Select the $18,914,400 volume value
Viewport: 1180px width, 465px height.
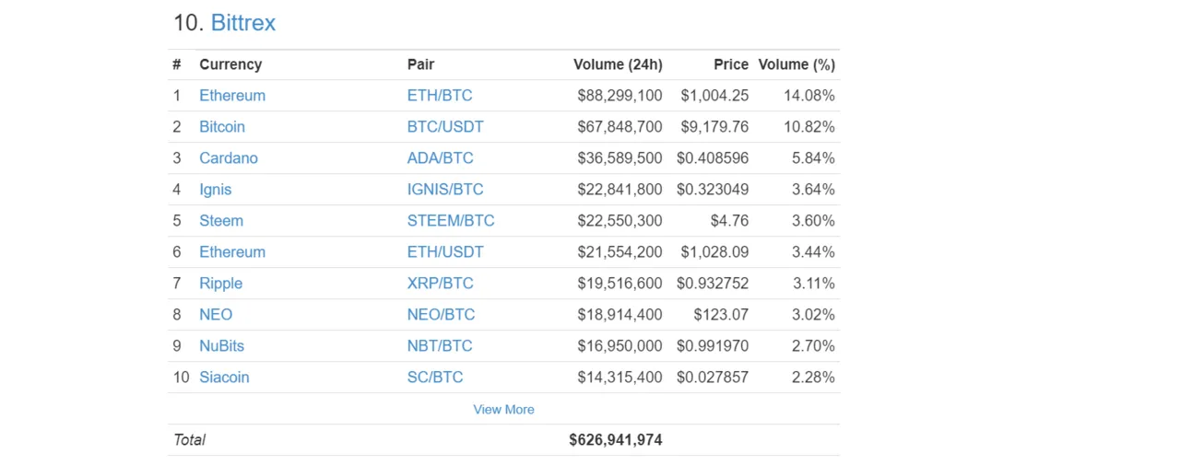click(x=619, y=315)
